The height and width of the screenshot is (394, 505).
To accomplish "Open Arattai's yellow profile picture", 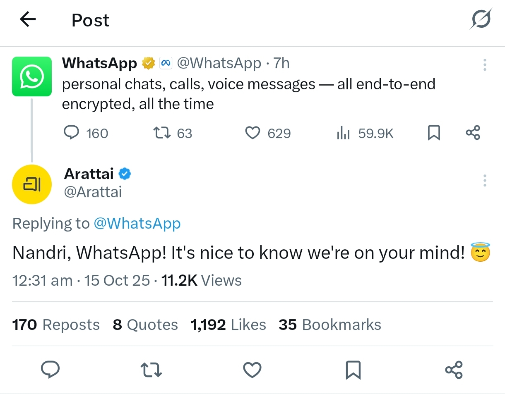I will click(32, 184).
